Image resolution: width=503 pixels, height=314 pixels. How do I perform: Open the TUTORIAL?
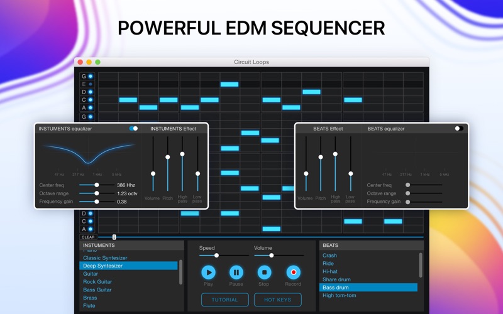coord(225,300)
